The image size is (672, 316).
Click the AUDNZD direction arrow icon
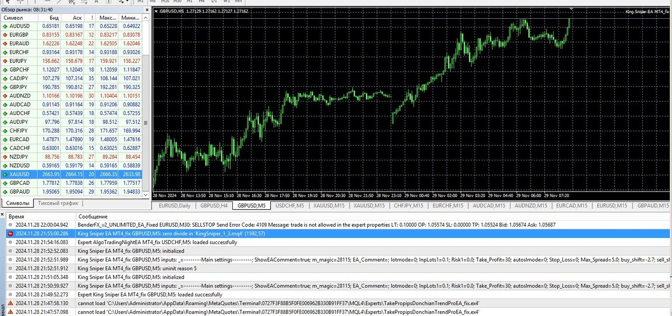coord(5,96)
